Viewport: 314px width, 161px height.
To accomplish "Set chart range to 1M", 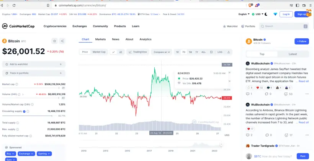I will [x=190, y=52].
